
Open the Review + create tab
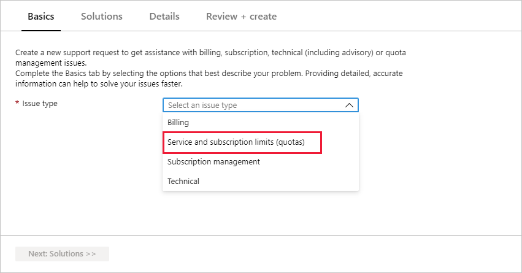pos(241,17)
